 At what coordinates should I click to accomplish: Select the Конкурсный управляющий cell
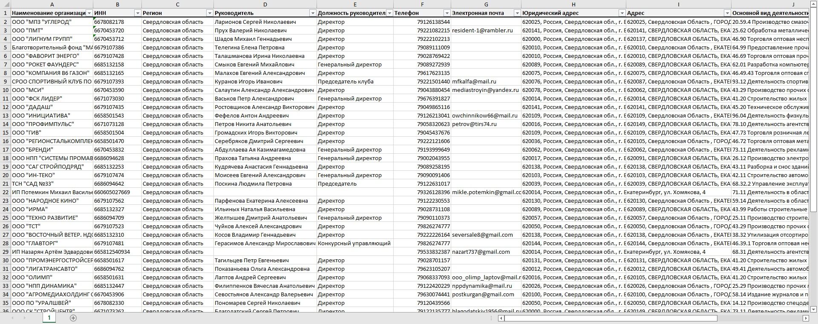(x=355, y=243)
